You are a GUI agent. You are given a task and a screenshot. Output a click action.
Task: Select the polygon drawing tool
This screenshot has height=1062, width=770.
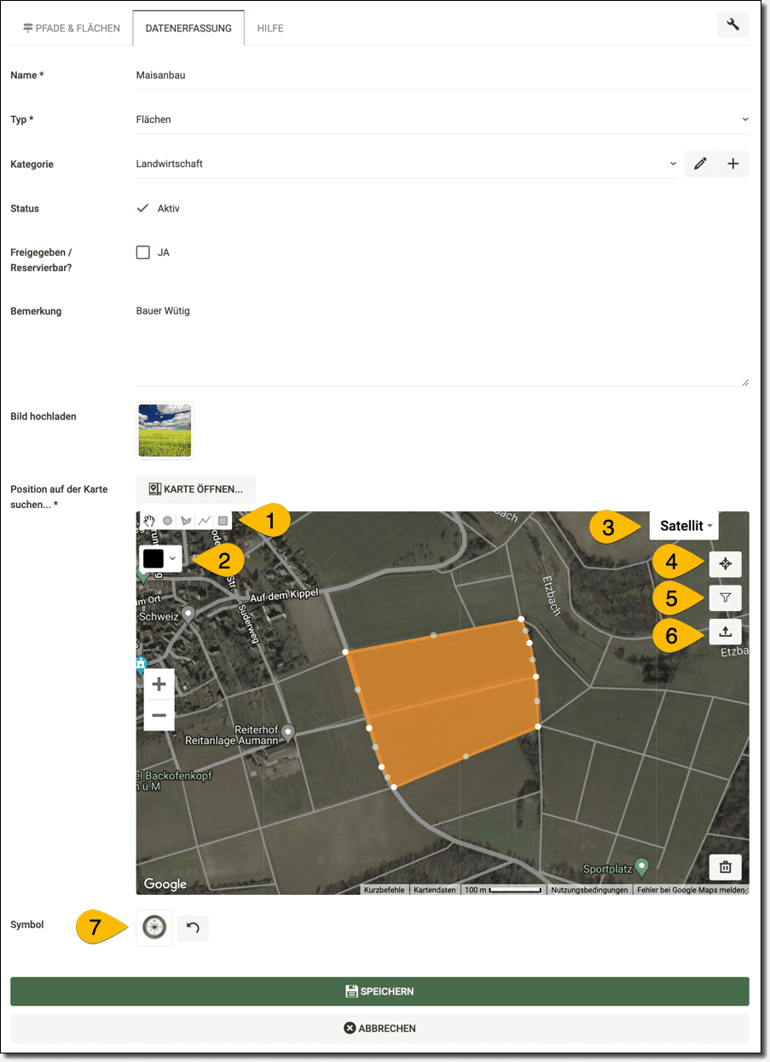pyautogui.click(x=186, y=521)
